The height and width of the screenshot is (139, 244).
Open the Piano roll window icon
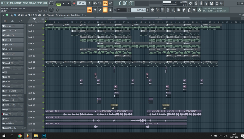click(158, 10)
